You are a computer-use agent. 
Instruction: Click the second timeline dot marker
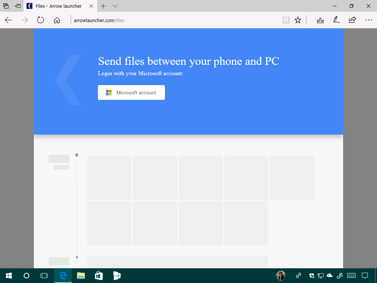[77, 257]
